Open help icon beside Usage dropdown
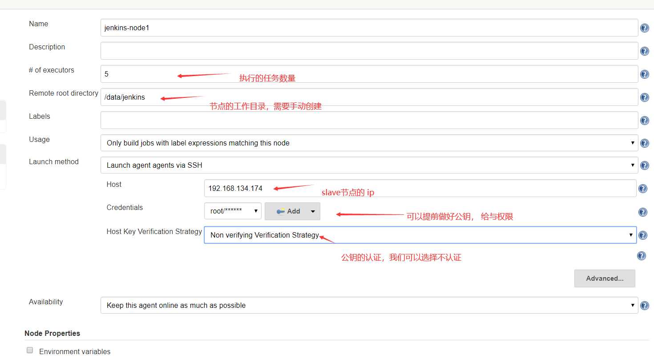Viewport: 654px width, 359px height. (644, 143)
